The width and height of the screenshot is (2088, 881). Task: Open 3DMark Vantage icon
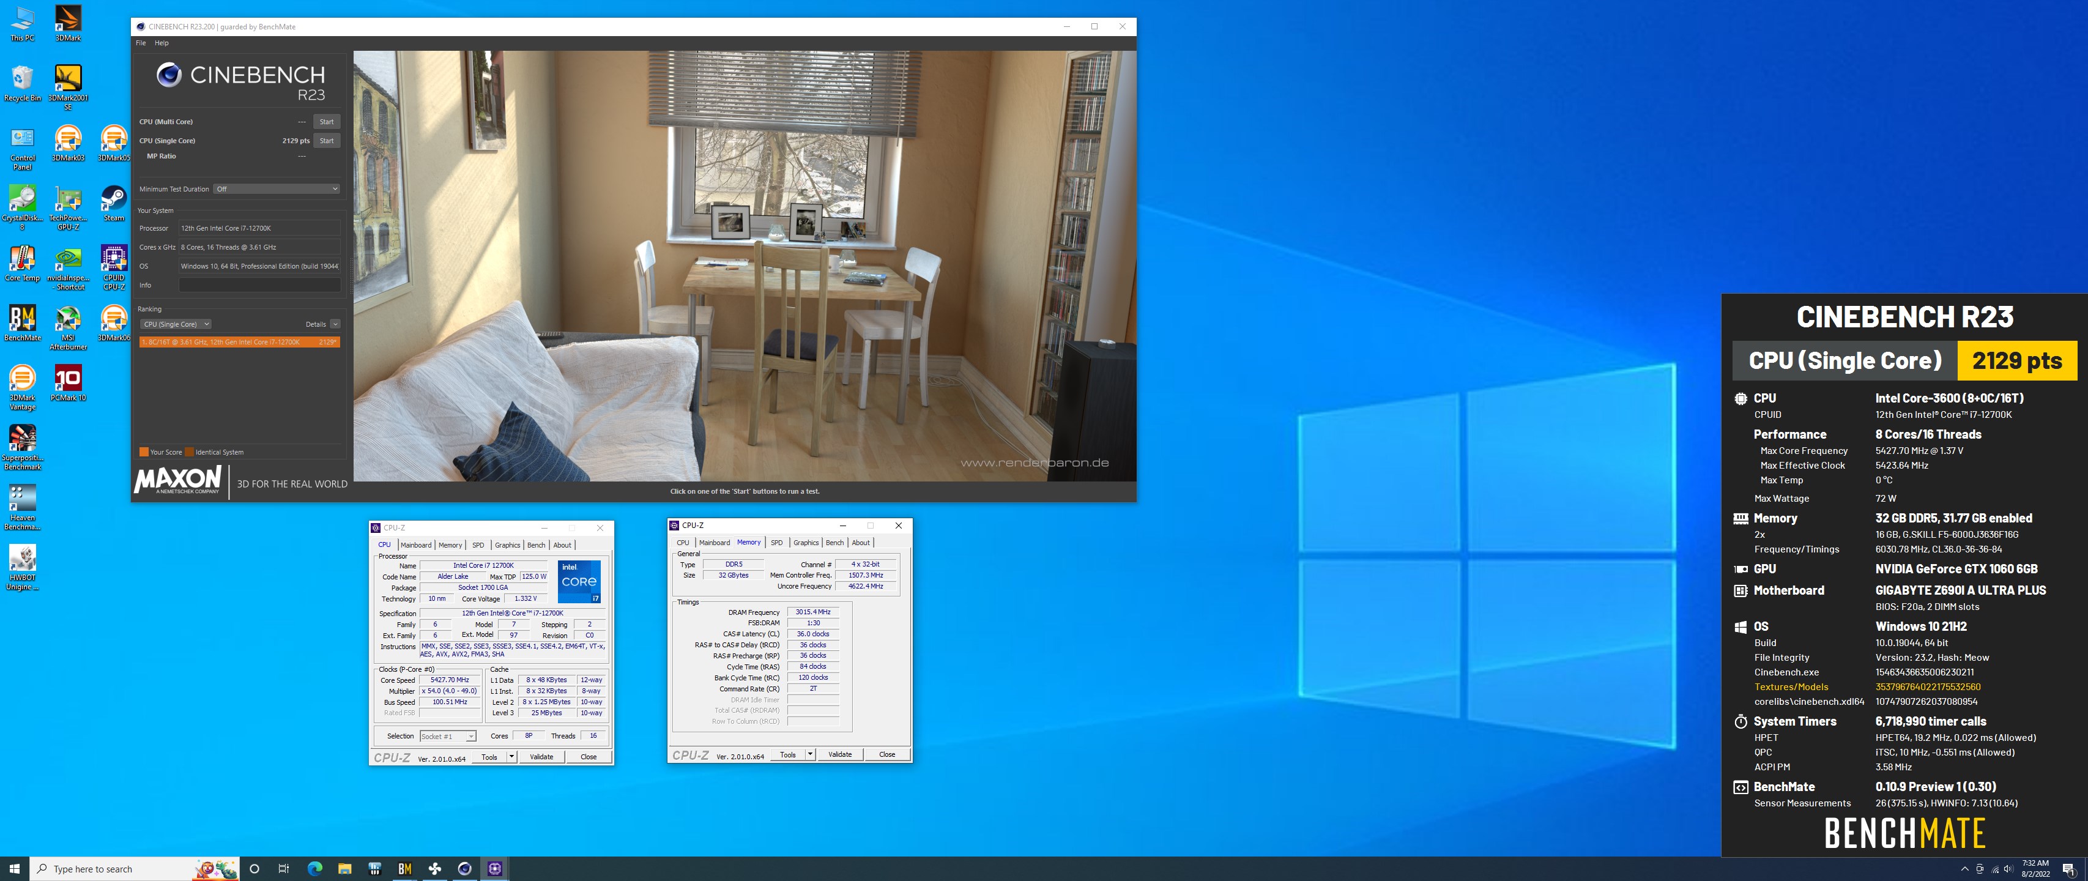pyautogui.click(x=22, y=387)
